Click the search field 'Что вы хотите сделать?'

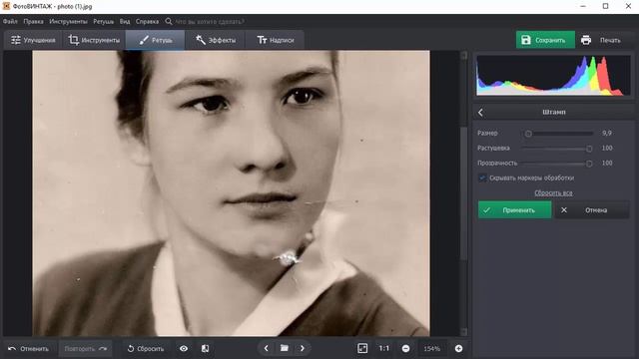[x=210, y=22]
